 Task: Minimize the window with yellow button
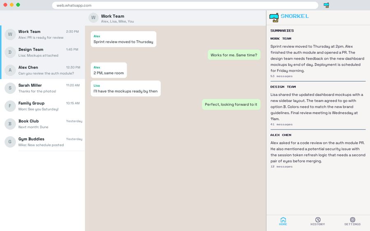click(12, 5)
